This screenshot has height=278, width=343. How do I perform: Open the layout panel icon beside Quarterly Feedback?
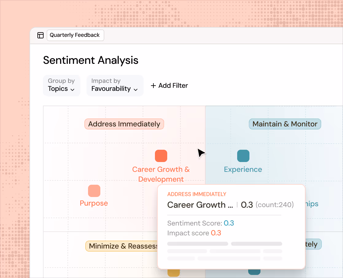pyautogui.click(x=40, y=35)
